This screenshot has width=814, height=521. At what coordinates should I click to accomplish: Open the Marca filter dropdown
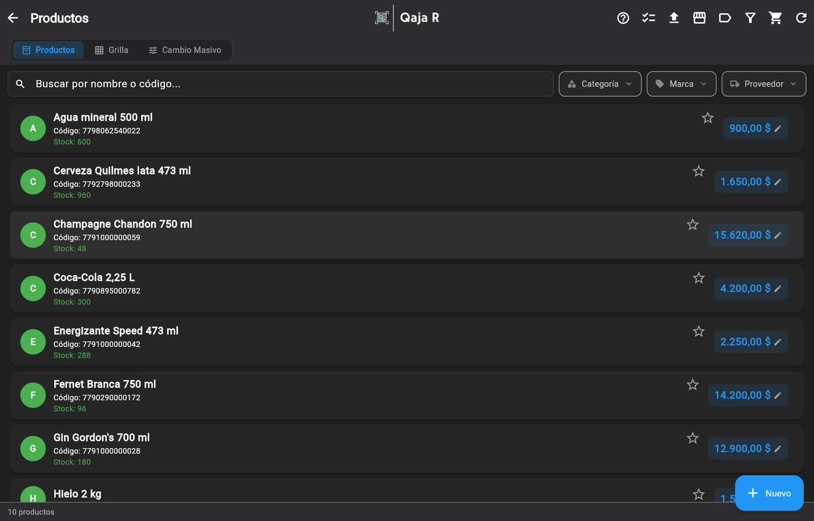(681, 84)
